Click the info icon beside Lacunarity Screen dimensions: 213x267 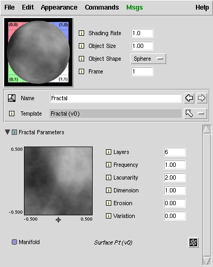click(109, 177)
